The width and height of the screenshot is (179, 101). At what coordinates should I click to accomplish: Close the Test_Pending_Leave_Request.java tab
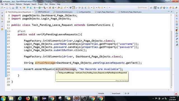point(33,12)
